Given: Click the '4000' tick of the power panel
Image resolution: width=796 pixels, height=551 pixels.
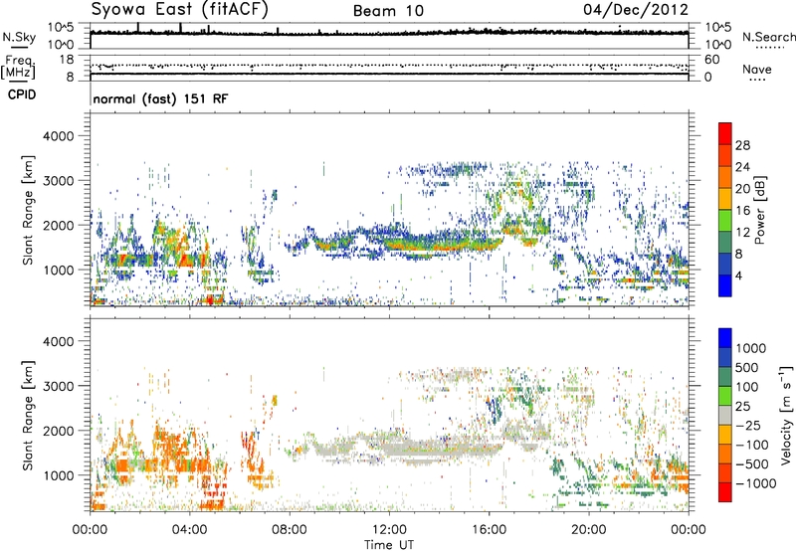Looking at the screenshot, I should coord(58,136).
